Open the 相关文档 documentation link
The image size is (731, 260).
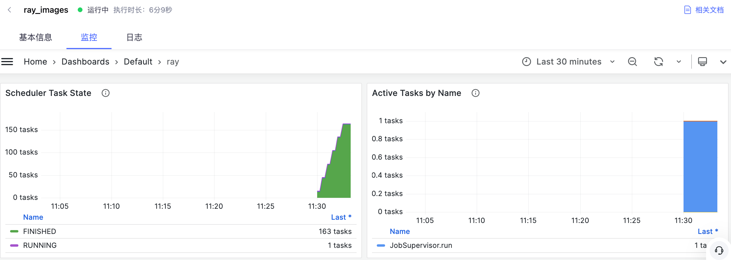coord(704,10)
